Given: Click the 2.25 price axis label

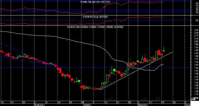Looking at the screenshot, I should (x=196, y=30).
